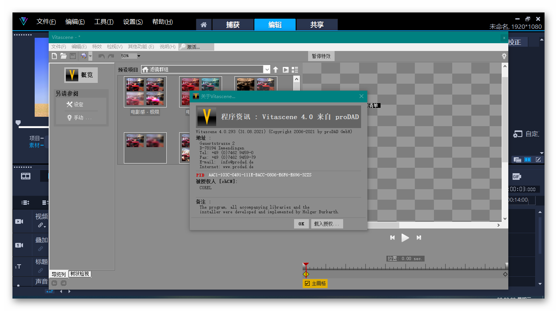557x311 pixels.
Task: Switch to the 共享 tab
Action: [x=317, y=25]
